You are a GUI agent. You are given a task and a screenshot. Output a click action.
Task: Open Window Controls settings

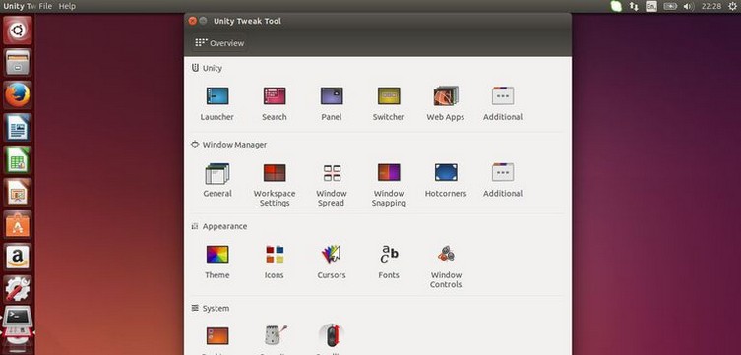446,254
